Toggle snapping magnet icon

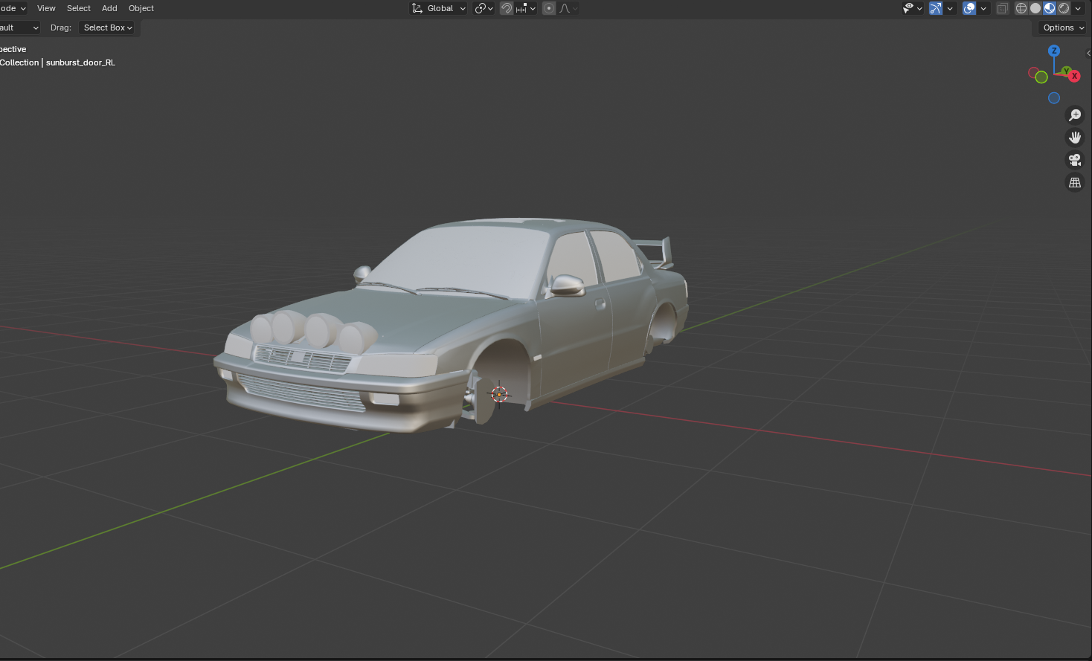507,8
